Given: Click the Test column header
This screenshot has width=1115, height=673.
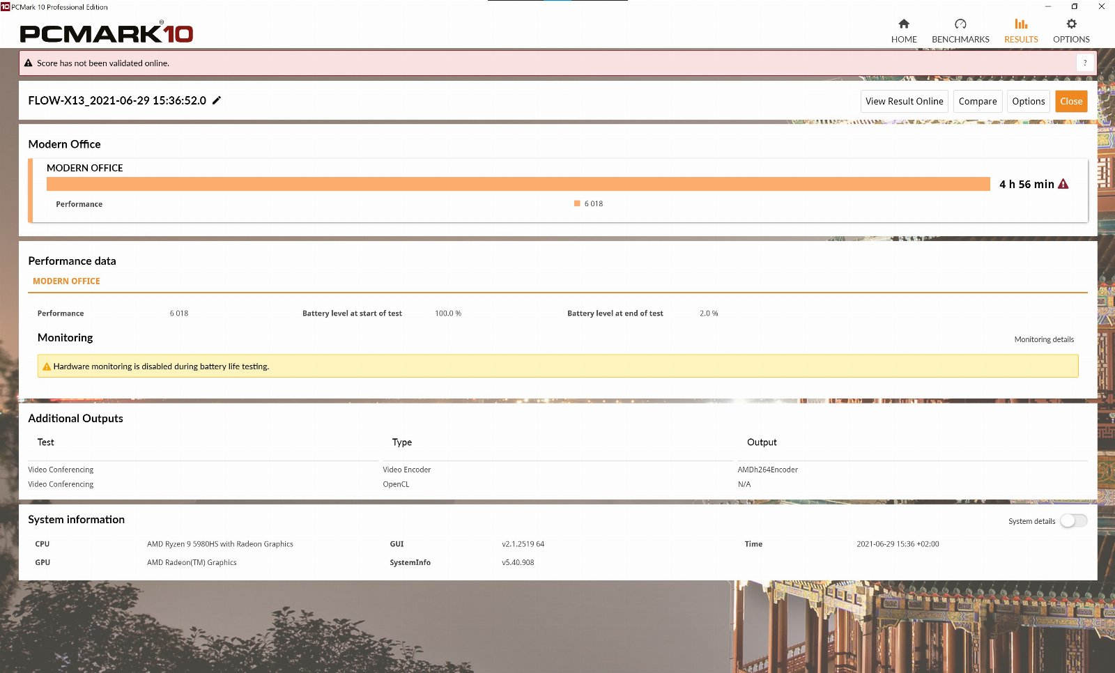Looking at the screenshot, I should (x=46, y=442).
